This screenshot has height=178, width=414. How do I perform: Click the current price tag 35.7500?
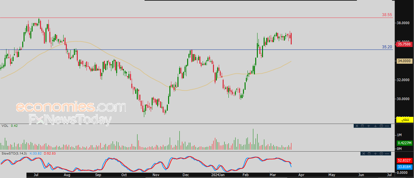coord(404,44)
